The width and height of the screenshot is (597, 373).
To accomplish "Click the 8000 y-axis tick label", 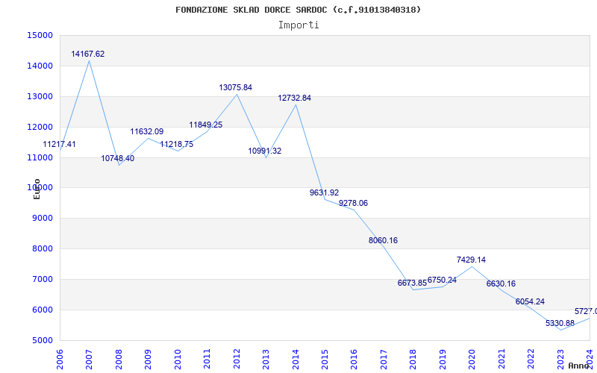I will pyautogui.click(x=42, y=248).
